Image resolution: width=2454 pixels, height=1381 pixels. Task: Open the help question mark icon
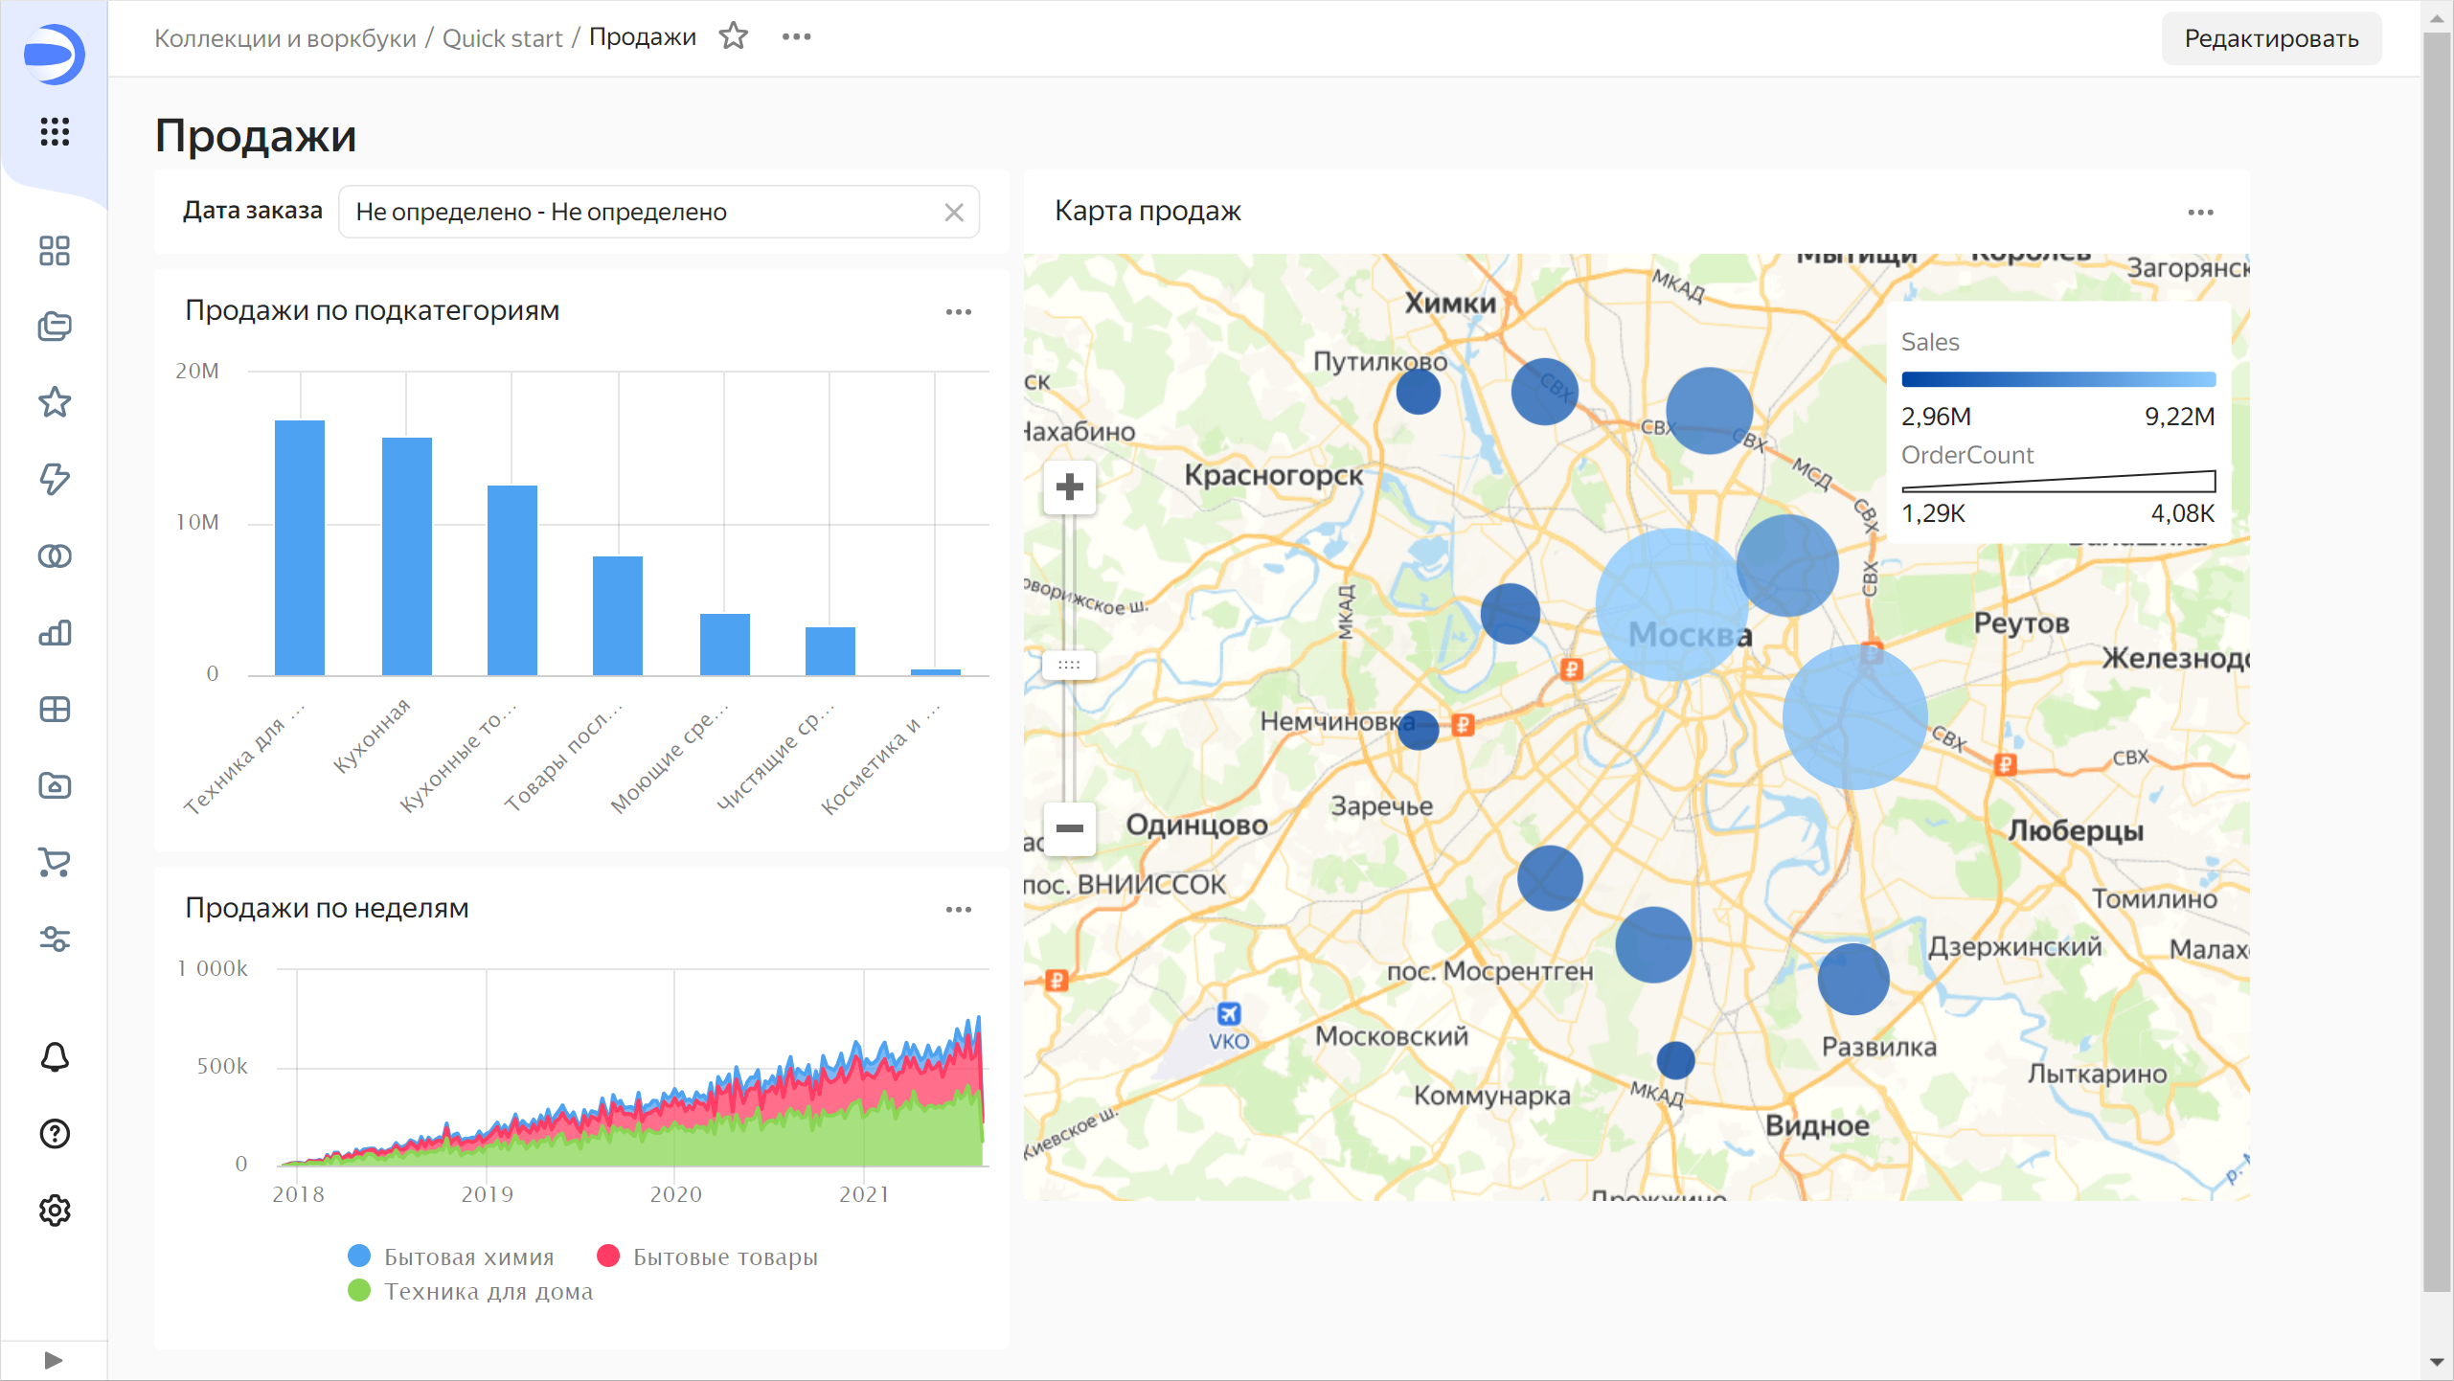55,1134
